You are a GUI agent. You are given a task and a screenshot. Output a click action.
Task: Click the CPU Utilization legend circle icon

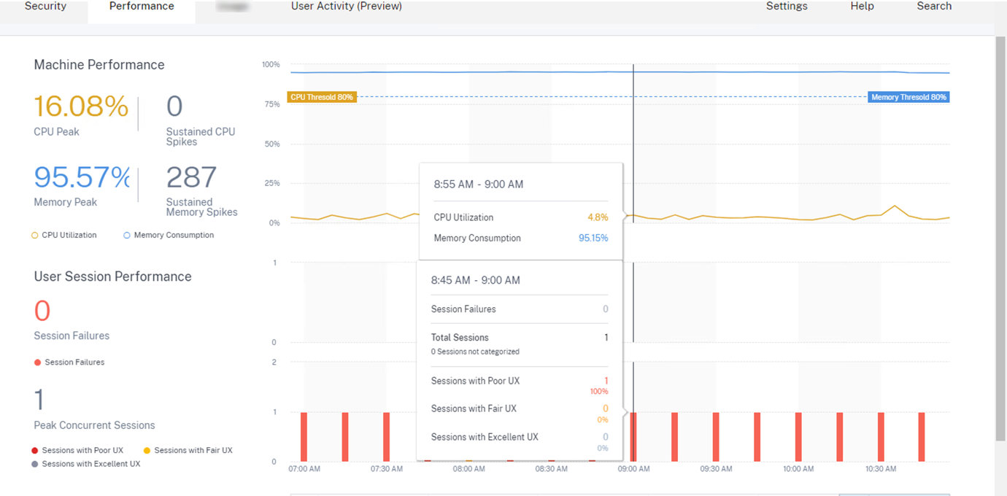click(35, 236)
